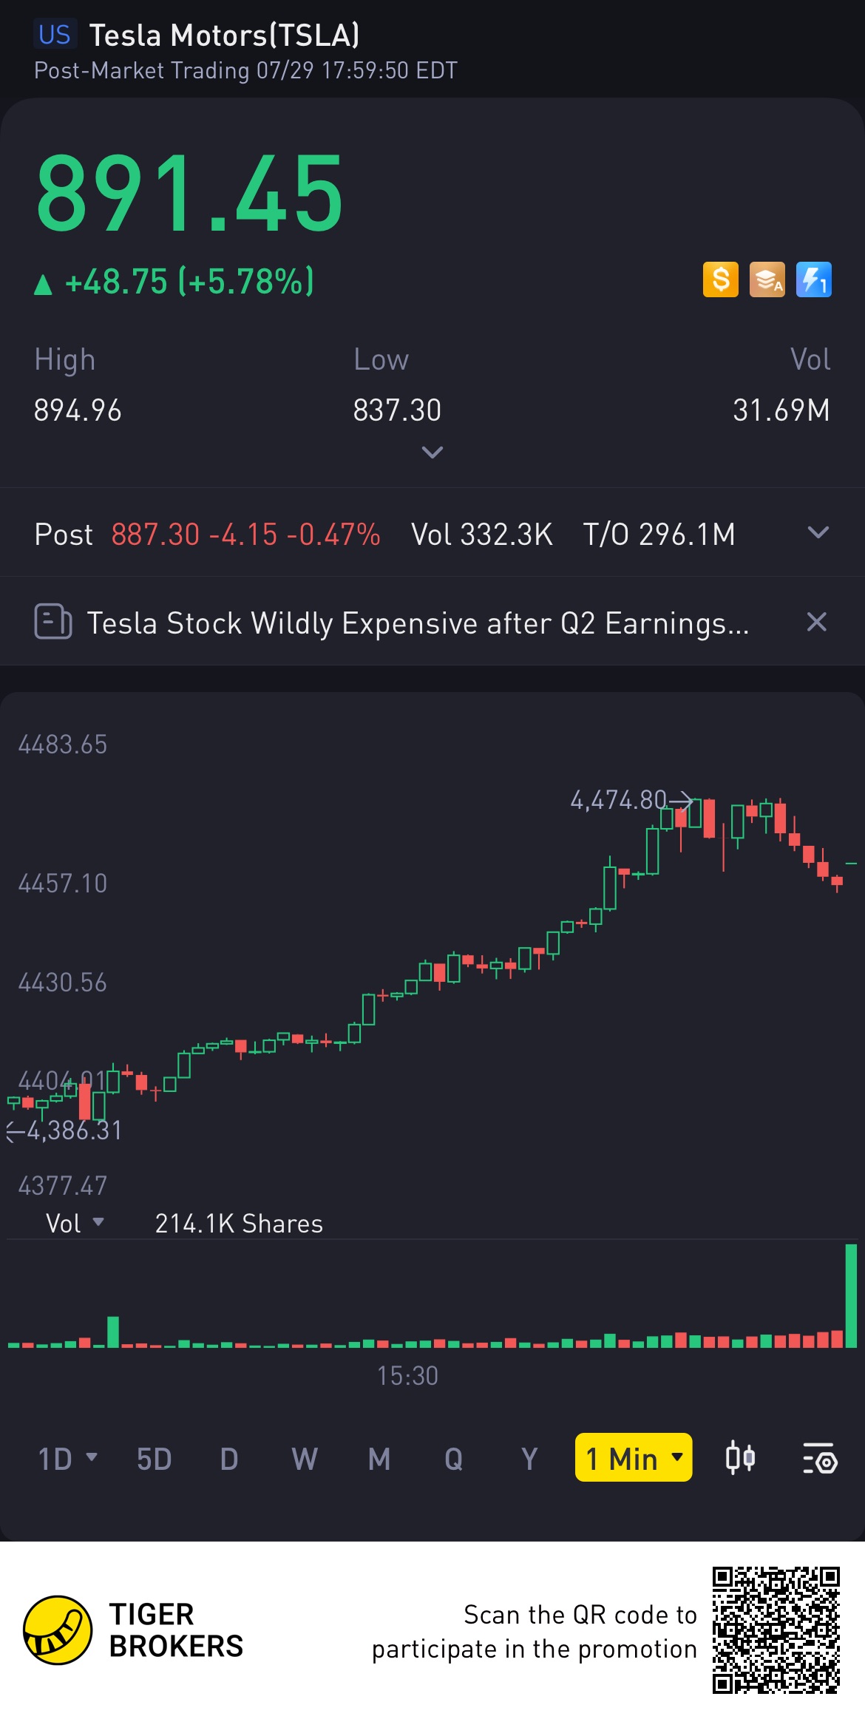Tap the stacked layers badge icon

pos(767,280)
